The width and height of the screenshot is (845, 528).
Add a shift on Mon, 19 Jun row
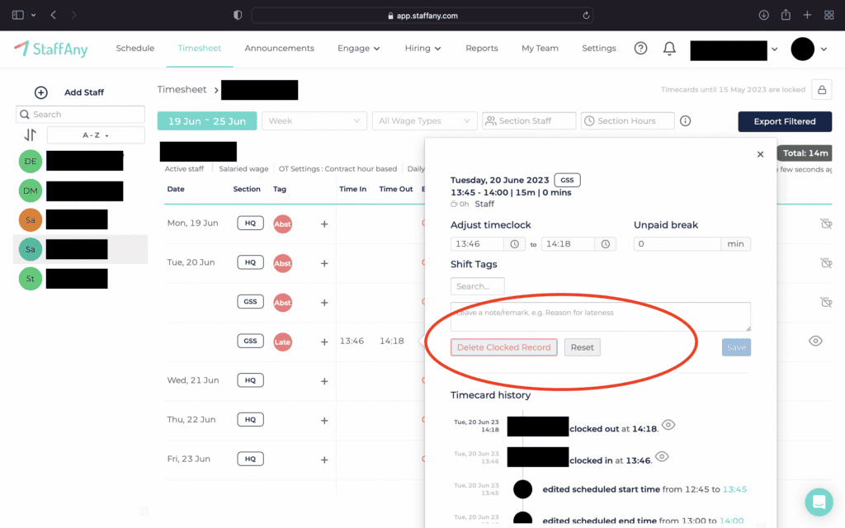tap(324, 224)
